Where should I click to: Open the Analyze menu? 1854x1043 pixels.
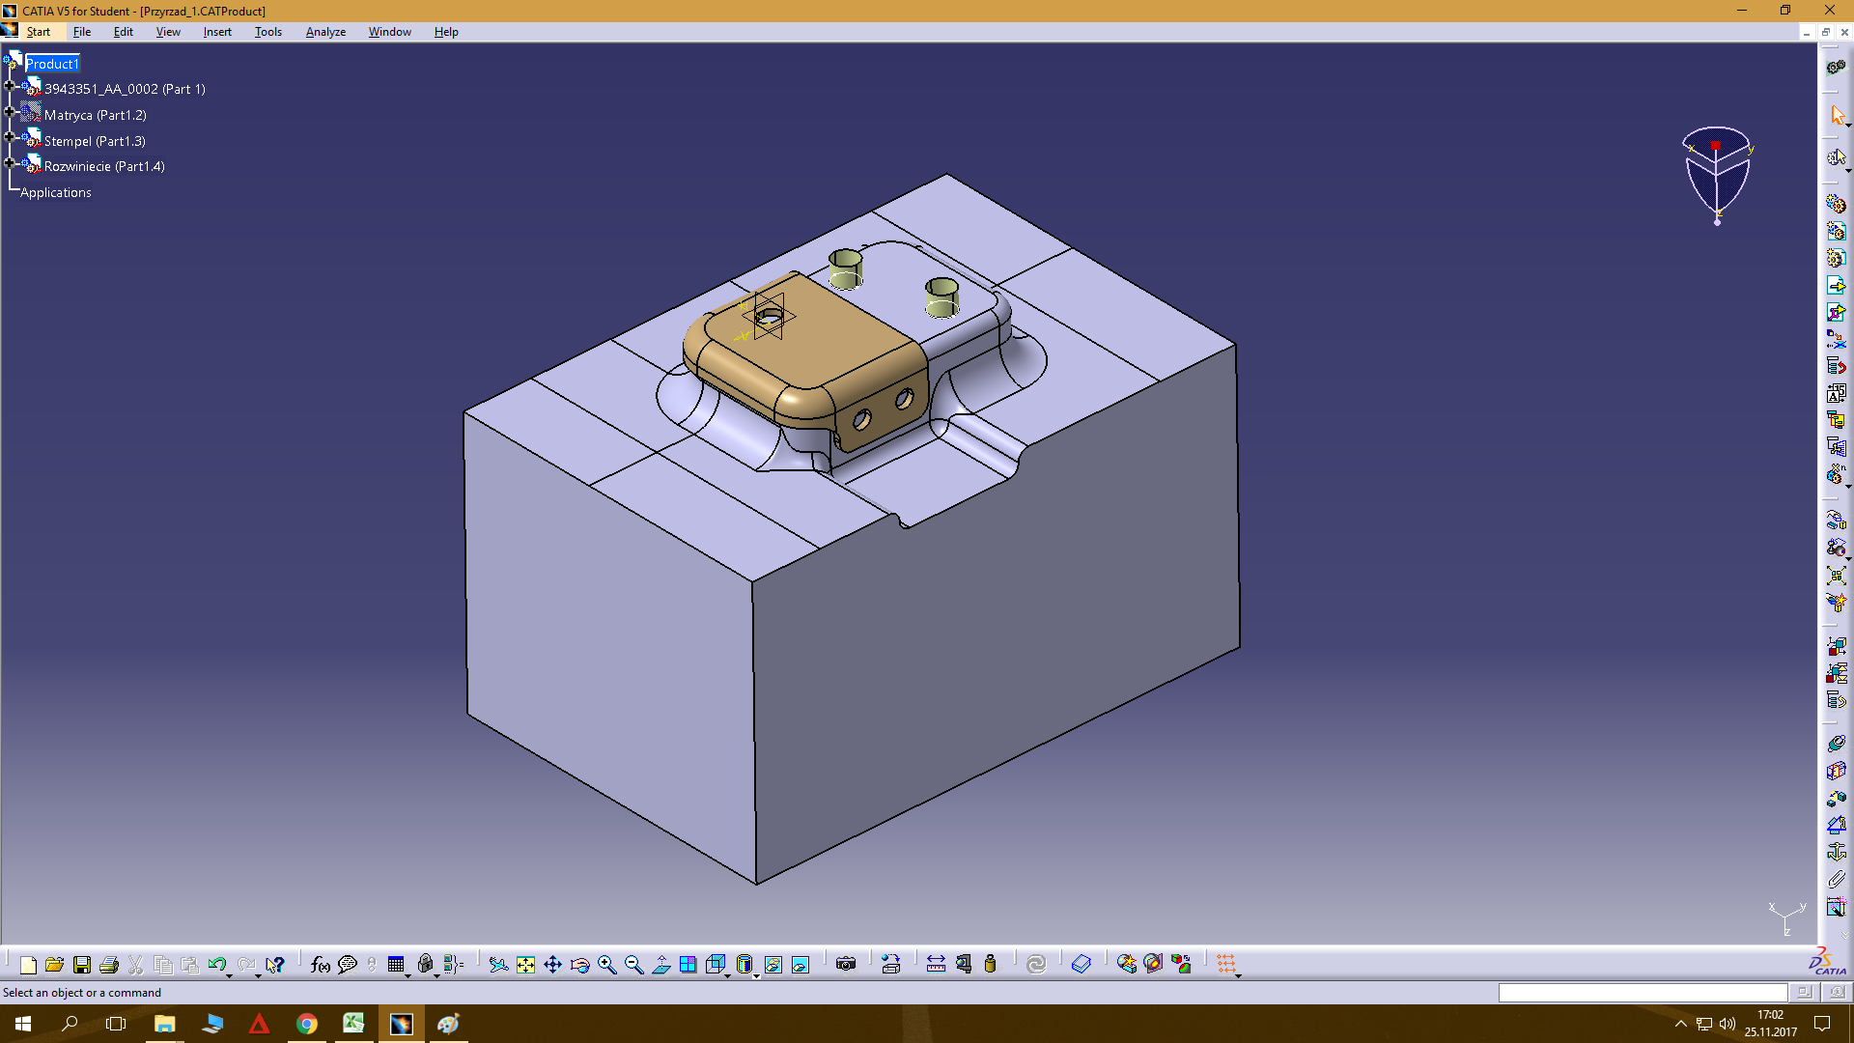tap(325, 32)
